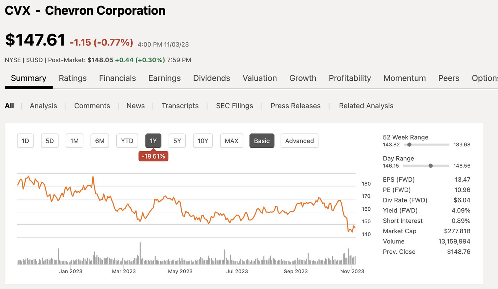Image resolution: width=498 pixels, height=289 pixels.
Task: Click the Yield (FWD) value 4.09%
Action: coord(461,210)
